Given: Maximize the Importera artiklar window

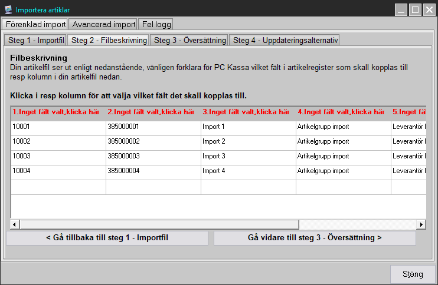Looking at the screenshot, I should click(415, 9).
